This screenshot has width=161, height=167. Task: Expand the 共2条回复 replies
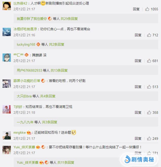coord(57,44)
